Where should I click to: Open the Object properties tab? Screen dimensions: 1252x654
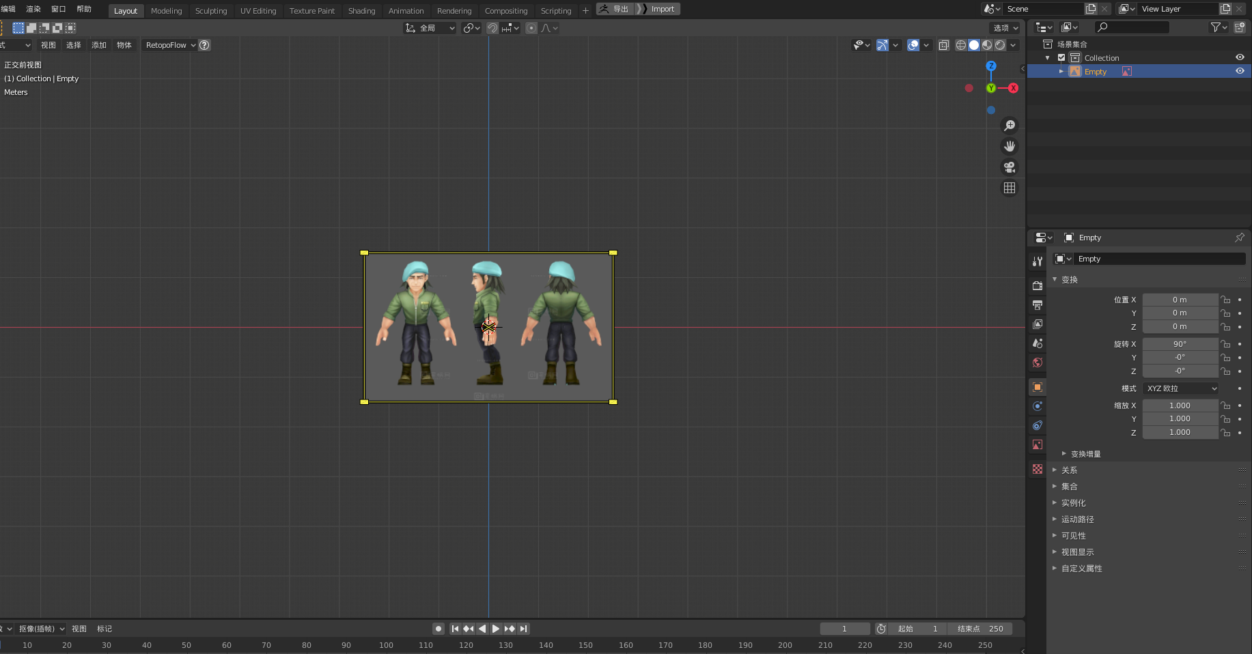(1038, 387)
